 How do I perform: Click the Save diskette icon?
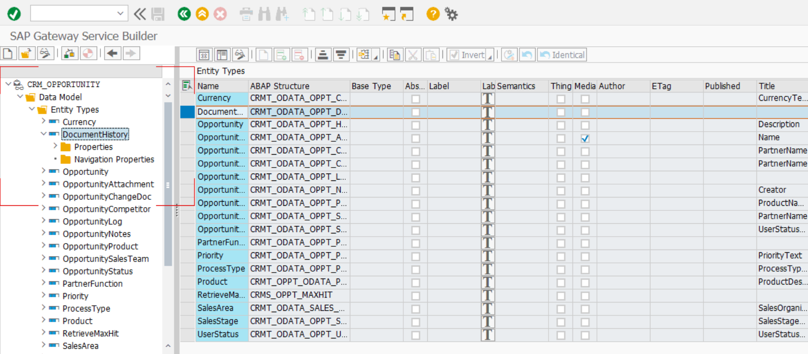pyautogui.click(x=158, y=14)
